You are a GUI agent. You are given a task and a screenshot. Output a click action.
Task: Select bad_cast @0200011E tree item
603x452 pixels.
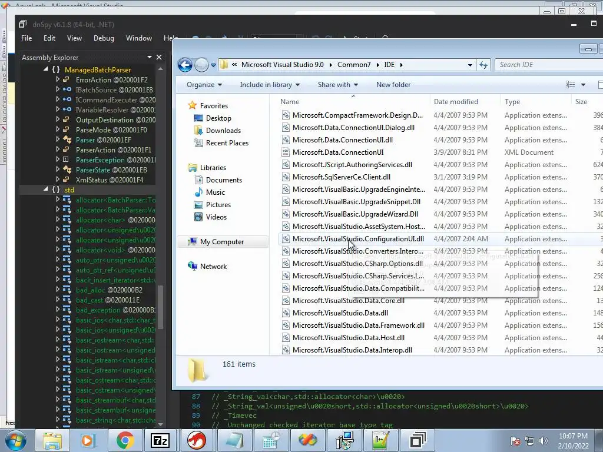[x=108, y=300]
